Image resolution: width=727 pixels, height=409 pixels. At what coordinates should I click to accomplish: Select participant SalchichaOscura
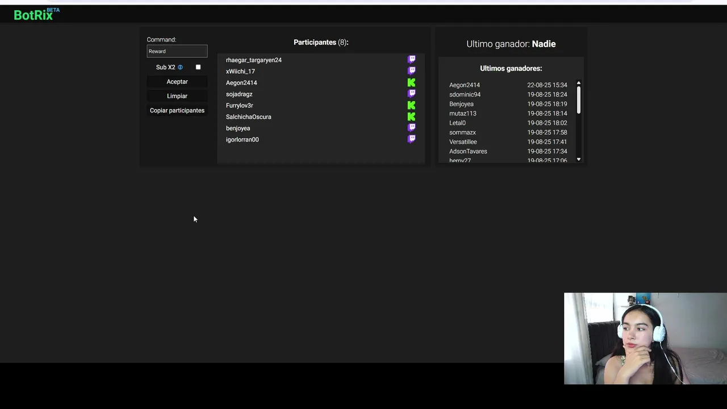pos(249,116)
